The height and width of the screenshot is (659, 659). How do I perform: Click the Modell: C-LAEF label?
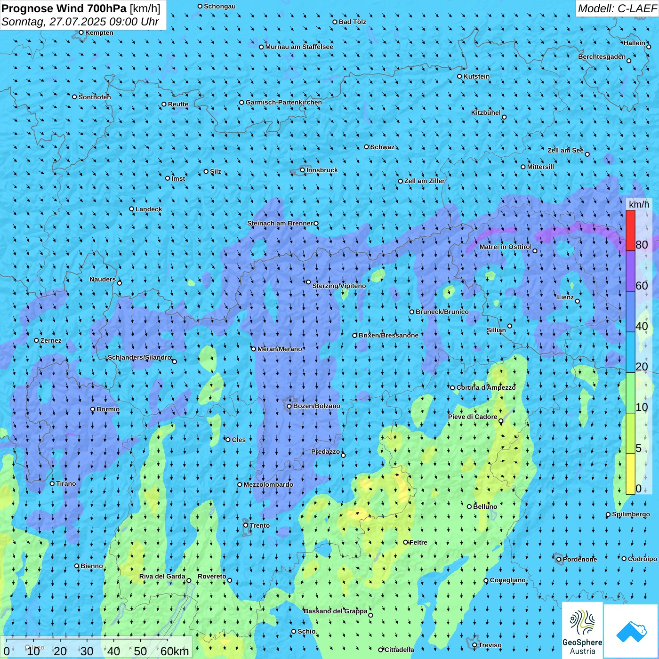click(617, 8)
